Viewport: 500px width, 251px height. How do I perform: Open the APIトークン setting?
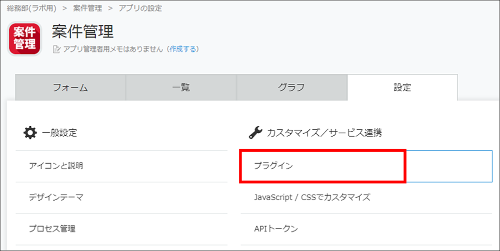pyautogui.click(x=366, y=229)
